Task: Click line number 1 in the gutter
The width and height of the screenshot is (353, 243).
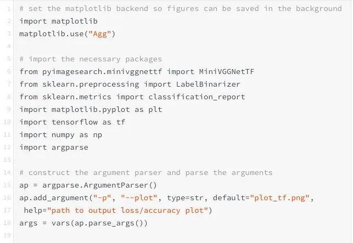Action: point(9,9)
